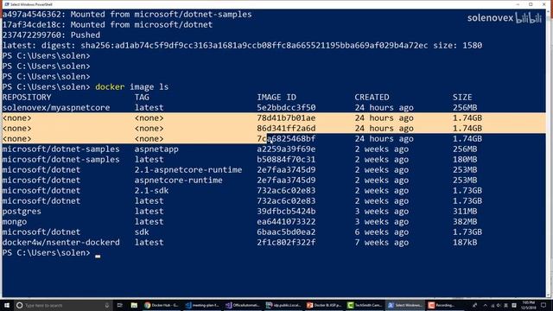The height and width of the screenshot is (311, 553).
Task: Open File Explorer from the taskbar
Action: pos(134,305)
